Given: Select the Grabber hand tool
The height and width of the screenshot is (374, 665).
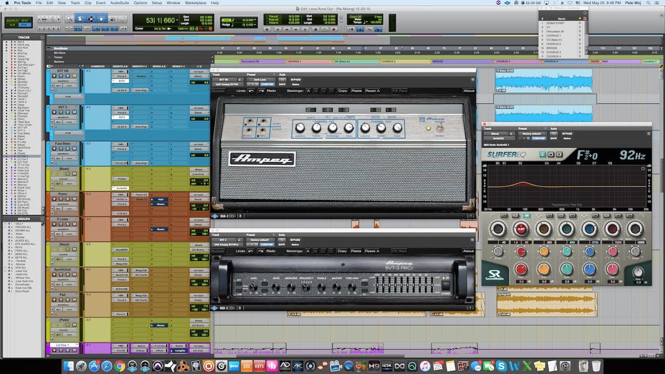Looking at the screenshot, I should pos(101,19).
